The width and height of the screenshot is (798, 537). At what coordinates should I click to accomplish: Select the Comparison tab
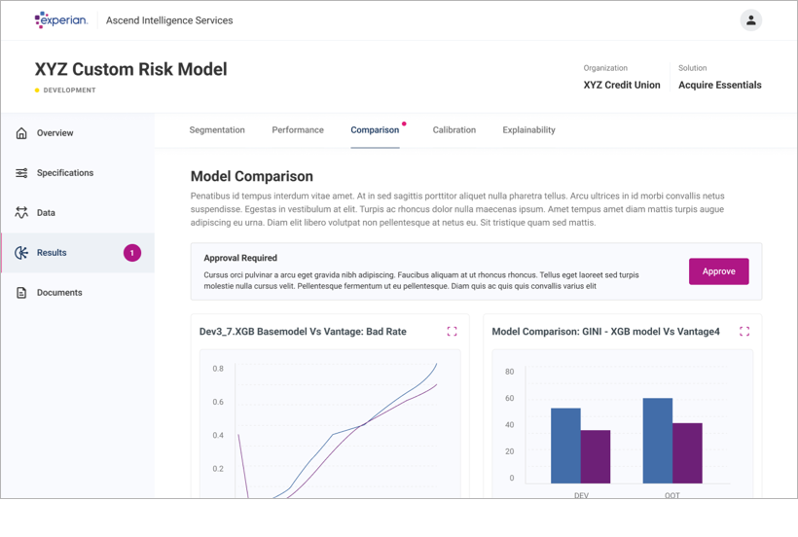point(375,130)
